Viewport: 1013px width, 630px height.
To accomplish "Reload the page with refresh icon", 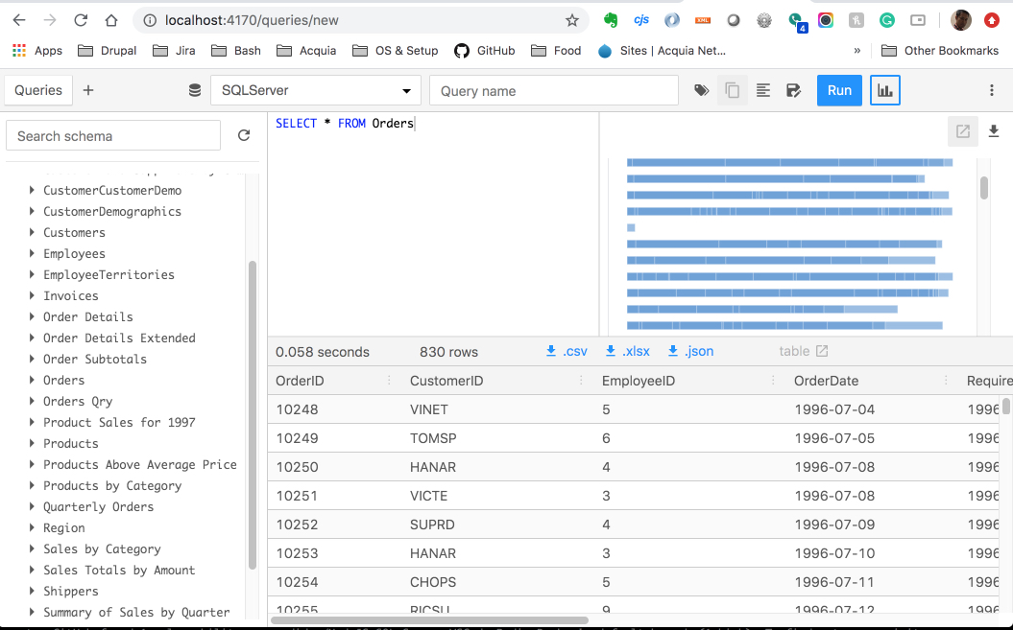I will (81, 20).
